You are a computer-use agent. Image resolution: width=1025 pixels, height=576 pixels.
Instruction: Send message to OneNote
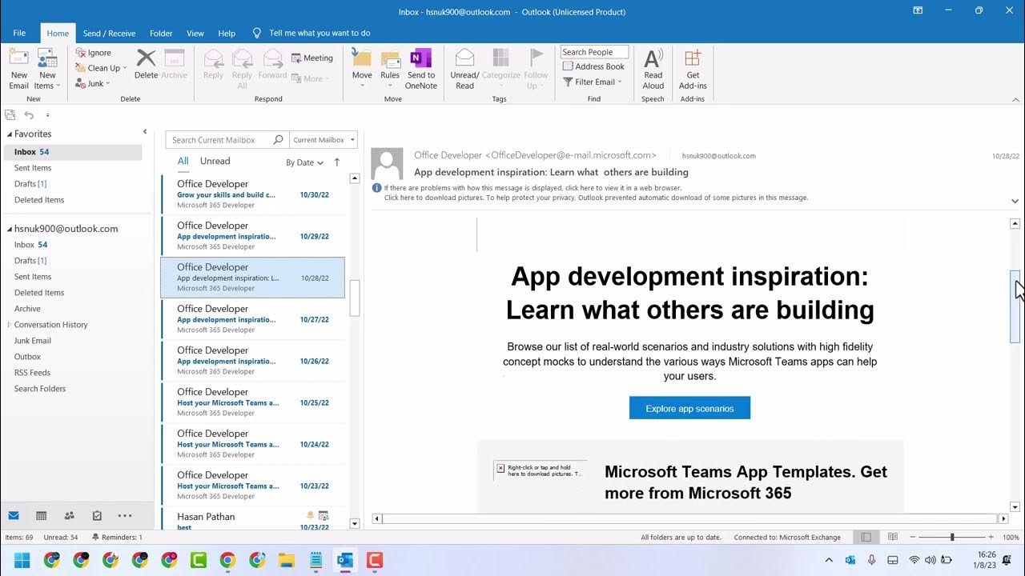coord(421,68)
